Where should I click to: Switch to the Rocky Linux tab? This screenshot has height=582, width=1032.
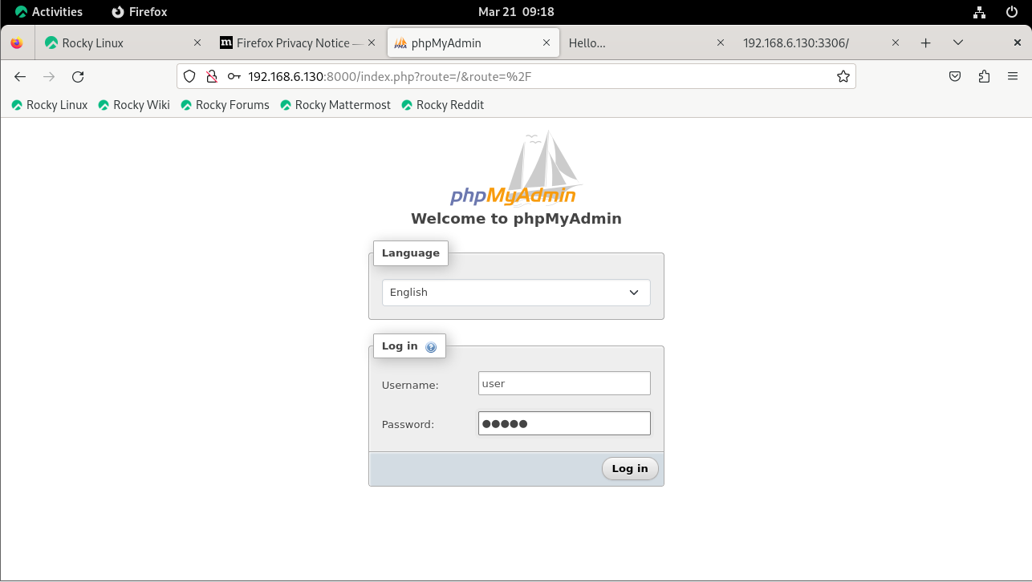[x=124, y=43]
